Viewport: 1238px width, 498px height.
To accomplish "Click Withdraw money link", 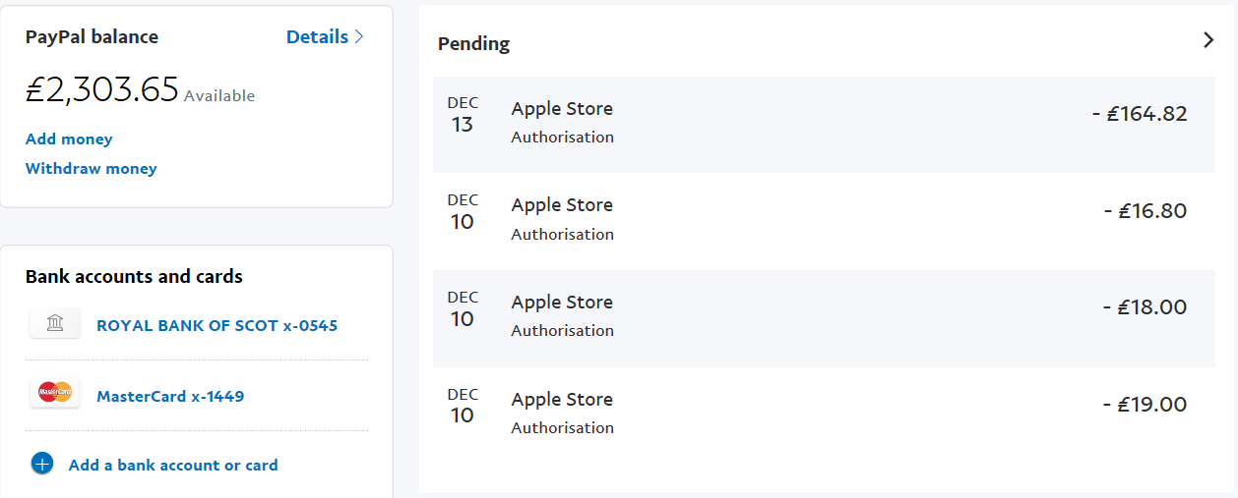I will click(x=92, y=168).
